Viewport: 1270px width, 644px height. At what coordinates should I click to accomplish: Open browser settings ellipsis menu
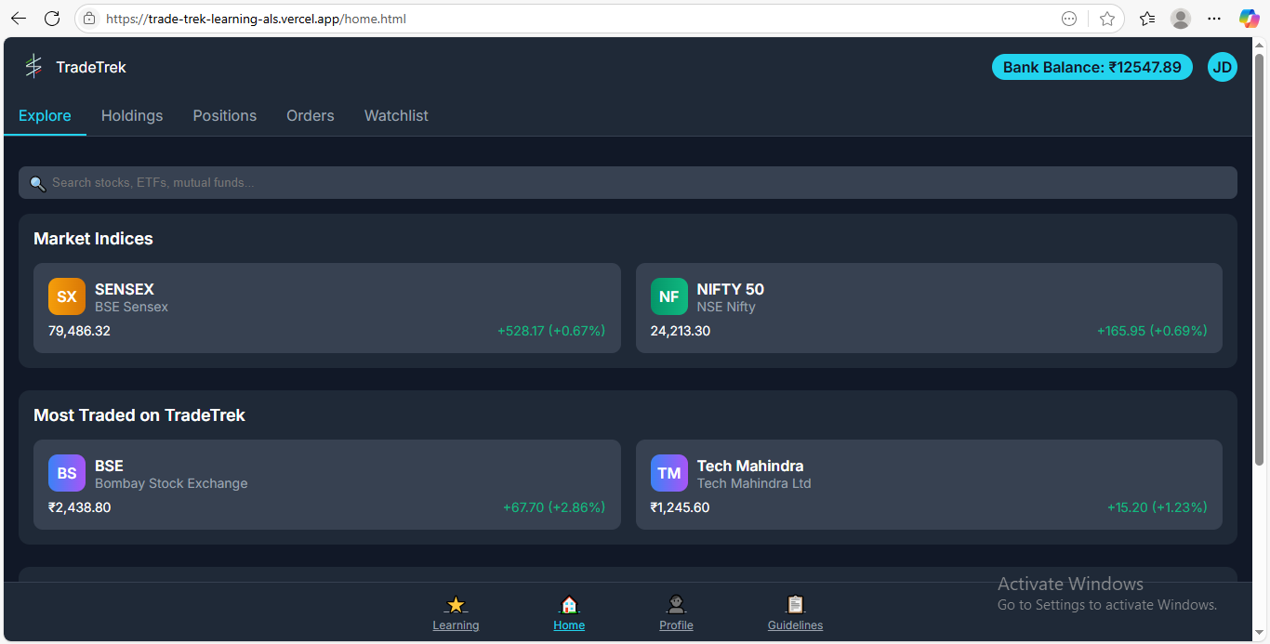(1214, 19)
